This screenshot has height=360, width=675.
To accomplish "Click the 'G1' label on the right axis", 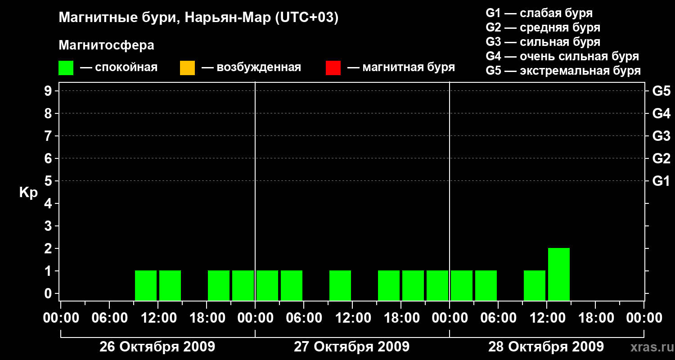I will (x=661, y=181).
